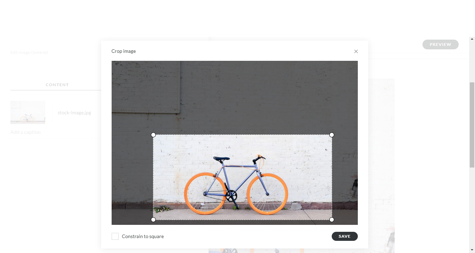Click the Preview button
475x253 pixels.
pyautogui.click(x=441, y=44)
